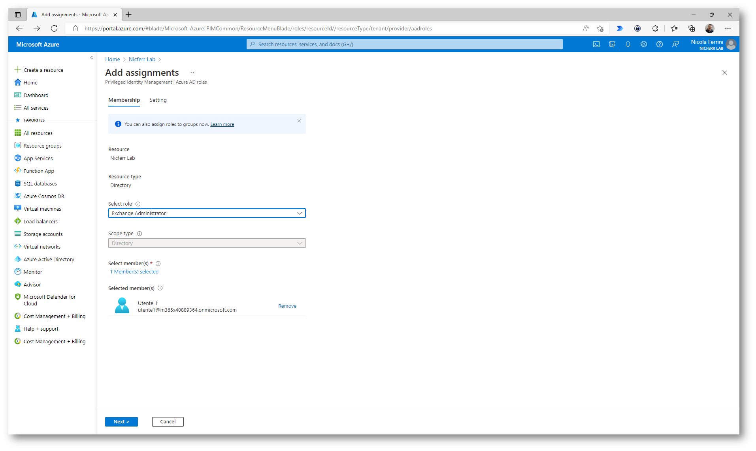Image resolution: width=756 pixels, height=451 pixels.
Task: Click the chevron after Nicferr Lab breadcrumb
Action: [160, 60]
